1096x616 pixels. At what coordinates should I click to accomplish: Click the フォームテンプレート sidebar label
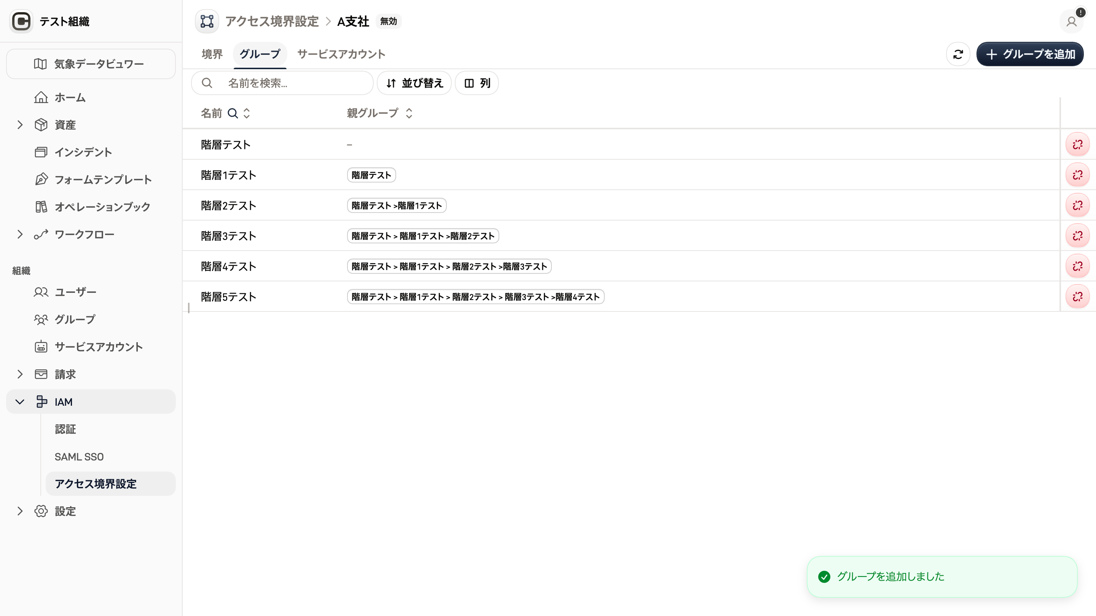pyautogui.click(x=103, y=179)
